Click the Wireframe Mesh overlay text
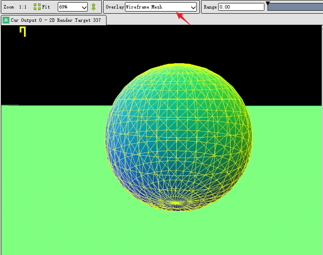The height and width of the screenshot is (255, 323). (x=144, y=7)
